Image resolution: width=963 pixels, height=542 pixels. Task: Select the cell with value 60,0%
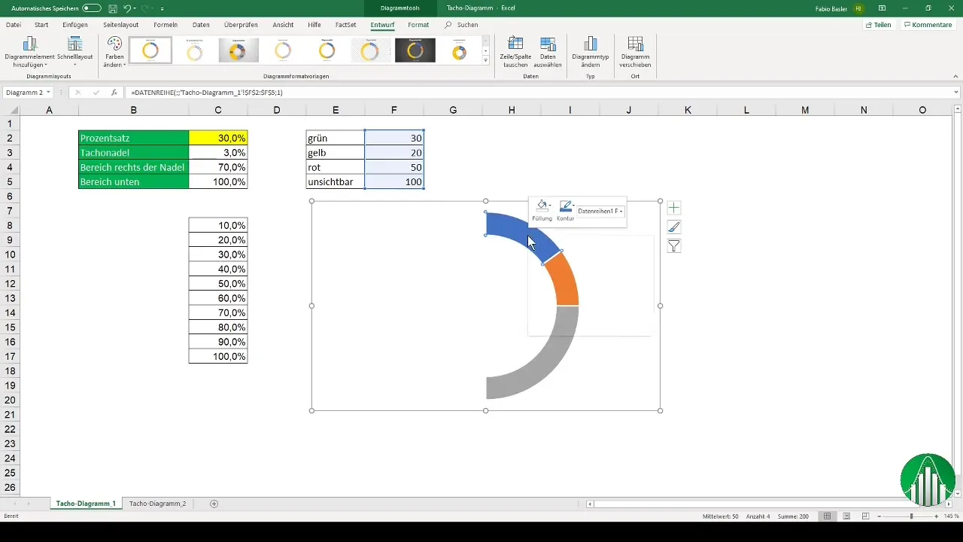(x=218, y=298)
